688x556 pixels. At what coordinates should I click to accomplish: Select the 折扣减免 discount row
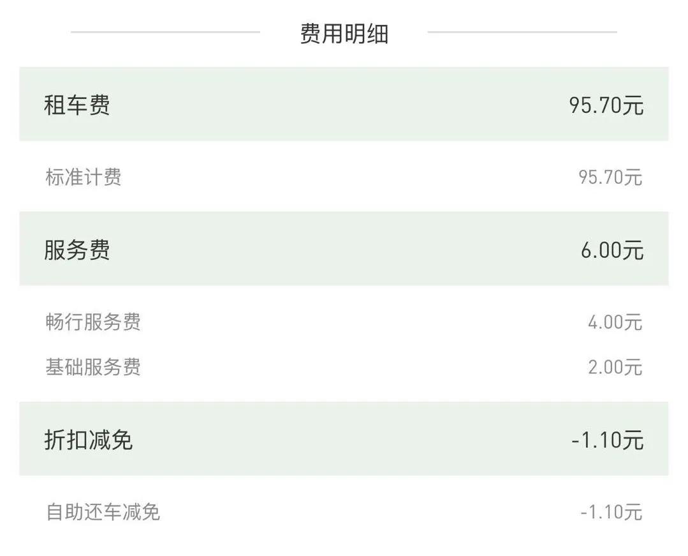[x=344, y=439]
